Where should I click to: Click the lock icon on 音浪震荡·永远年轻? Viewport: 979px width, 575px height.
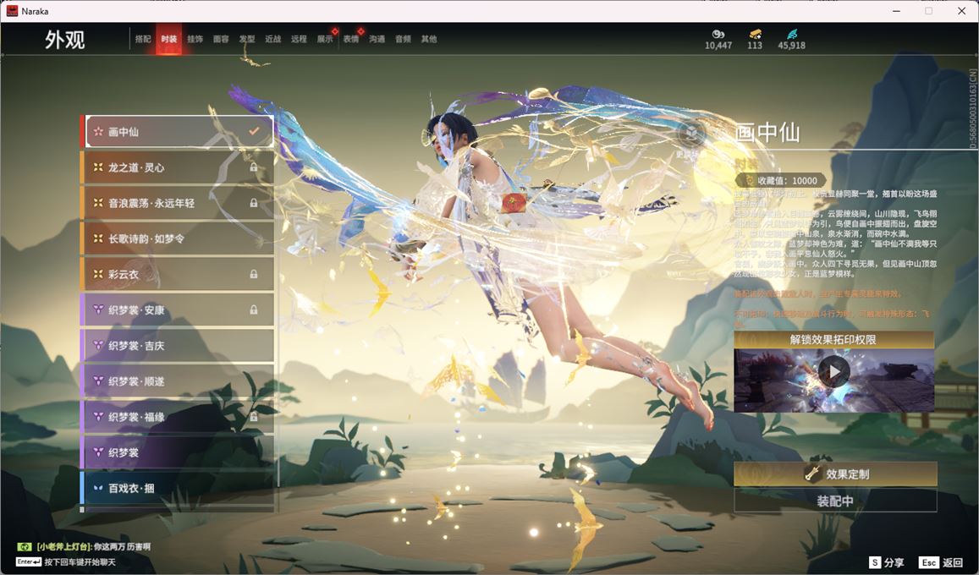click(254, 203)
